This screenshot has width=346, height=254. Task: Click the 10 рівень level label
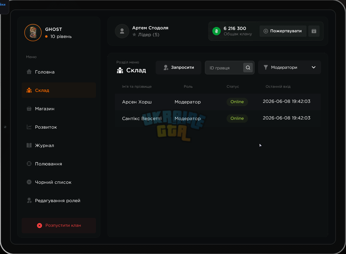coord(61,36)
